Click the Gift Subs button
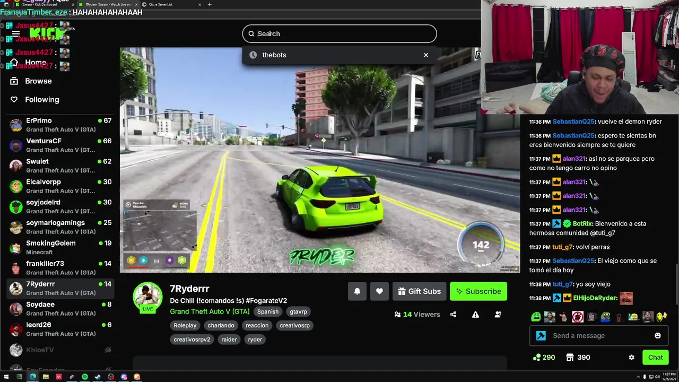Viewport: 679px width, 382px height. 419,291
